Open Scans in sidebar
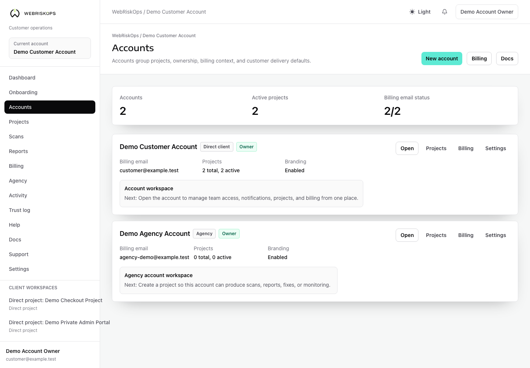This screenshot has width=530, height=368. coord(50,137)
